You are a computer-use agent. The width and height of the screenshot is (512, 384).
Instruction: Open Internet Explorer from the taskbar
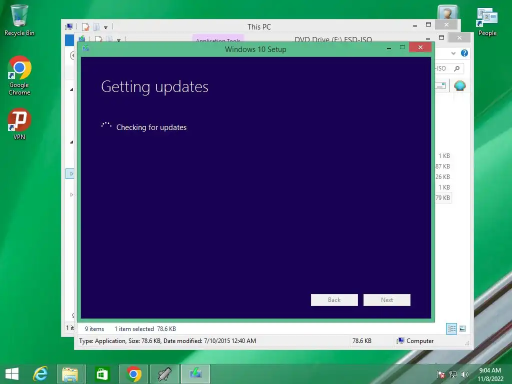coord(40,374)
